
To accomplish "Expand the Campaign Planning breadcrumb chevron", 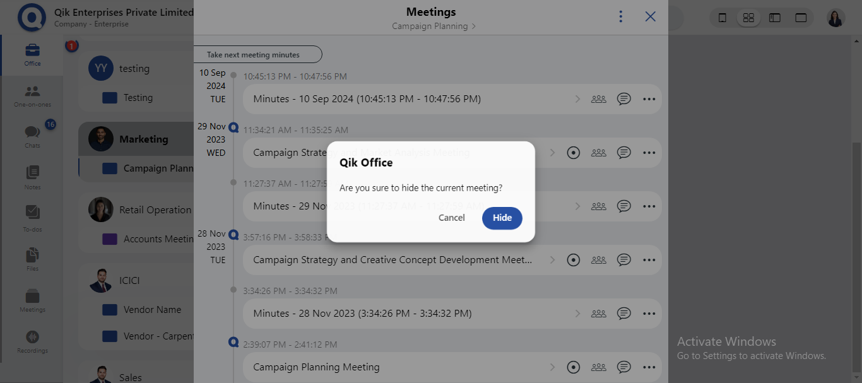I will pyautogui.click(x=474, y=27).
